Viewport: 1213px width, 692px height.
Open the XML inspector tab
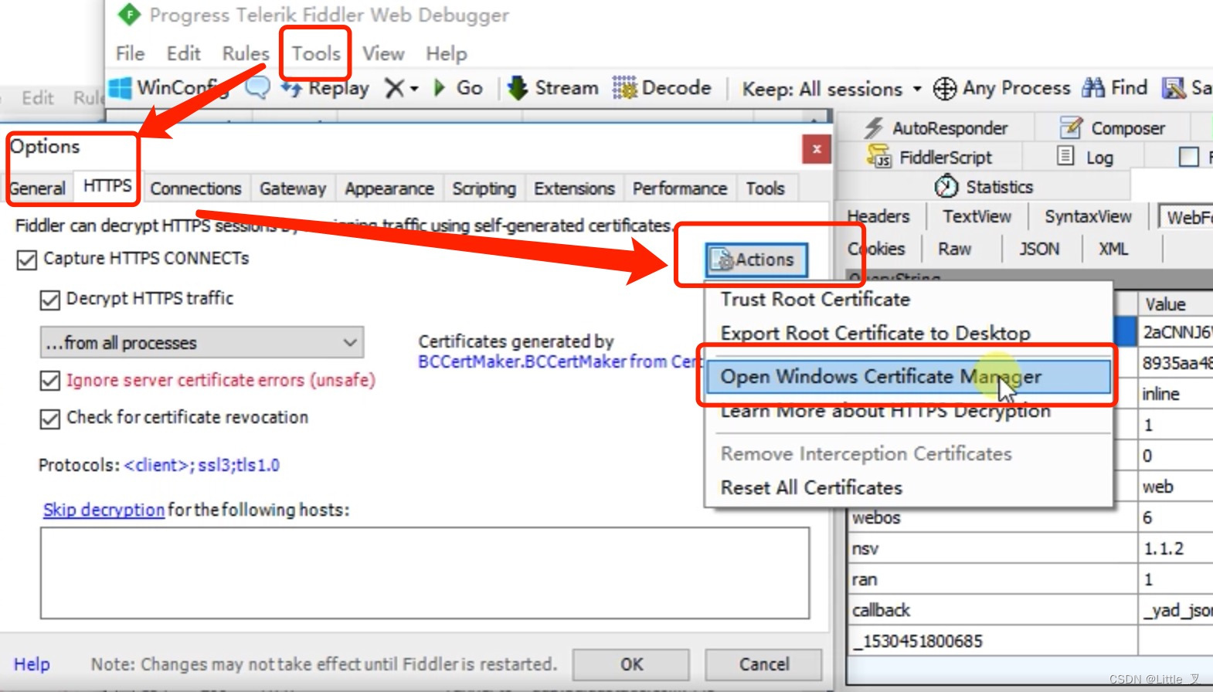(x=1113, y=249)
